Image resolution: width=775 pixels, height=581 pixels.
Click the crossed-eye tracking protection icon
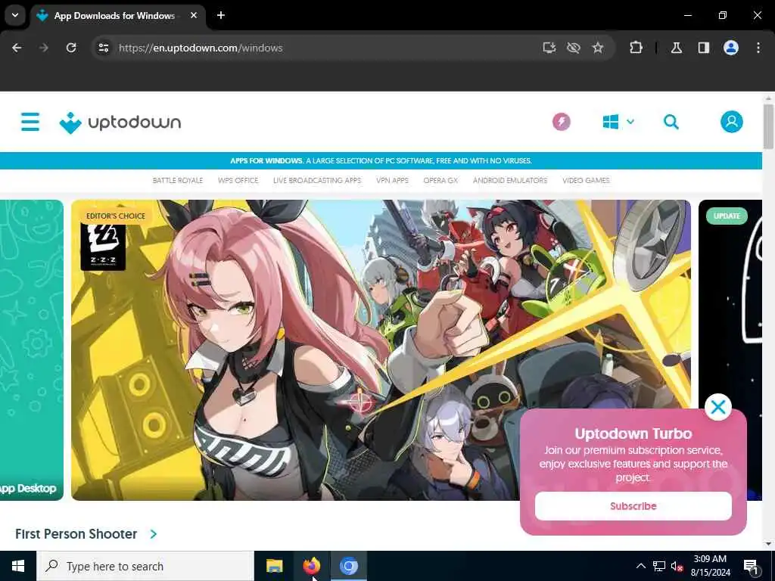574,48
